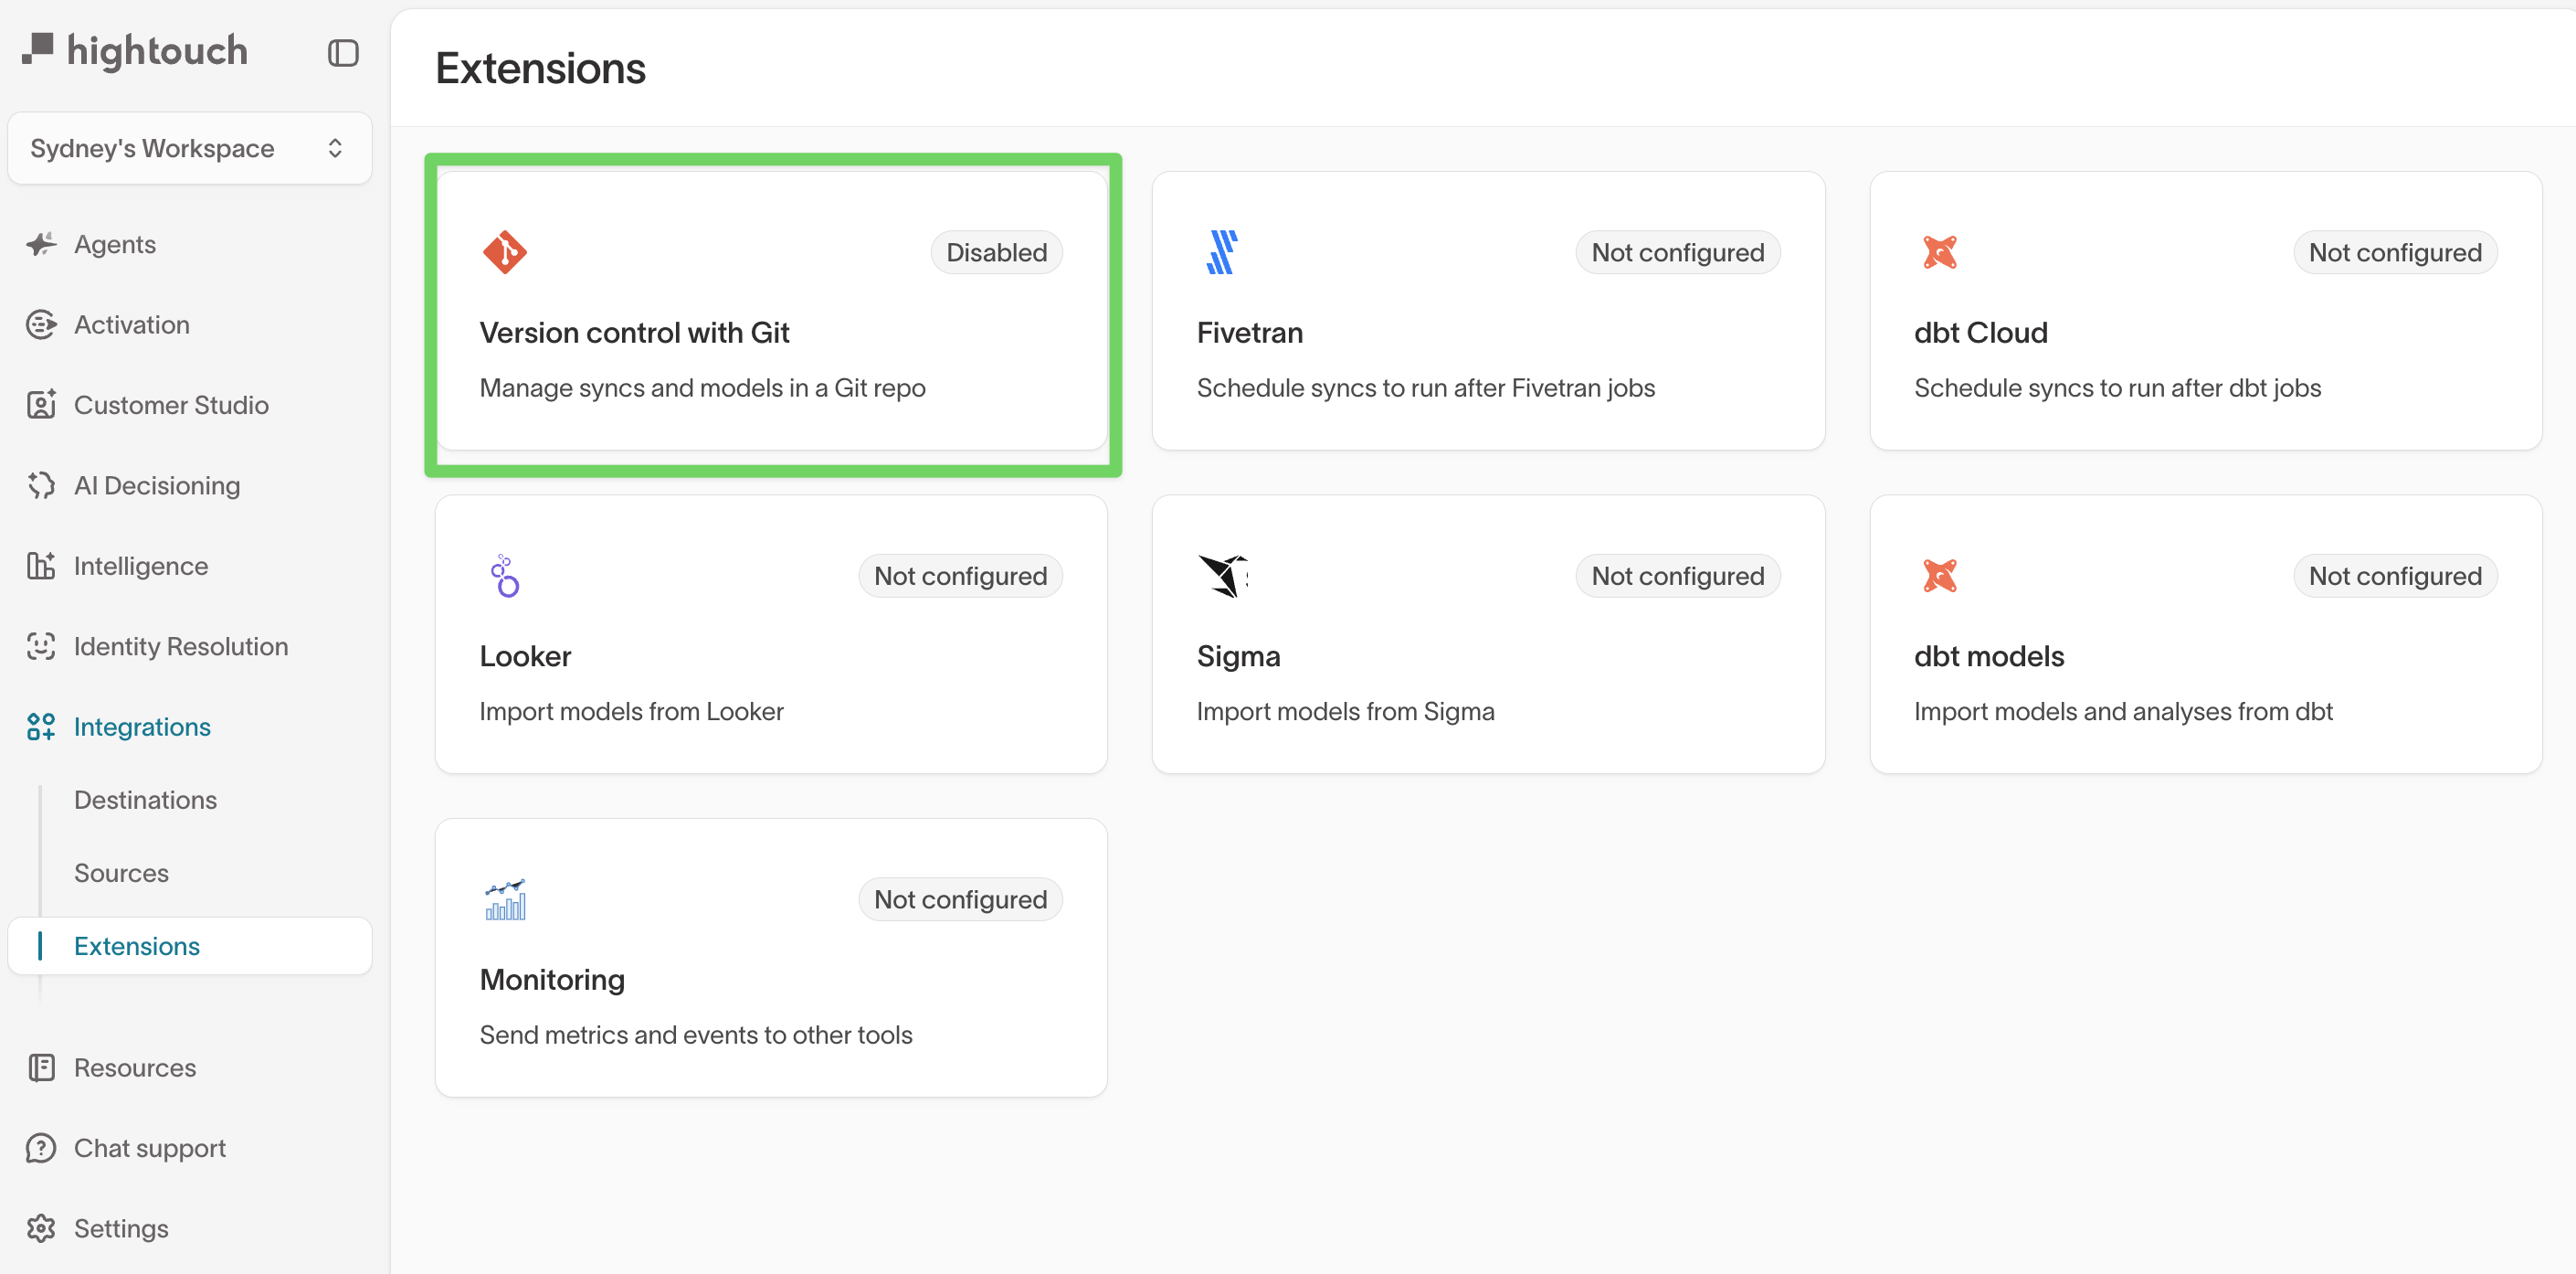2576x1274 pixels.
Task: Click the Git logo icon
Action: [505, 252]
